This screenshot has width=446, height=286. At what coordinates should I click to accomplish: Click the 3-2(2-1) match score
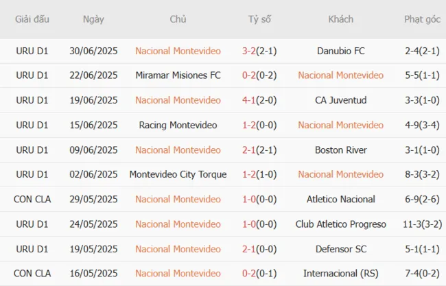259,51
